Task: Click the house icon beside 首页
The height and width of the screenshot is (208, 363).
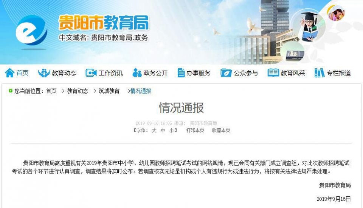Action: point(10,73)
